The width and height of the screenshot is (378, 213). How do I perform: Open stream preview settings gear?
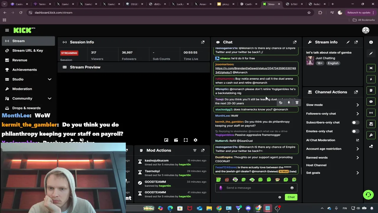tap(195, 140)
